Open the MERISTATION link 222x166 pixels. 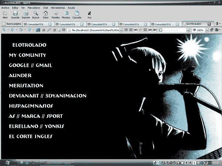(26, 86)
